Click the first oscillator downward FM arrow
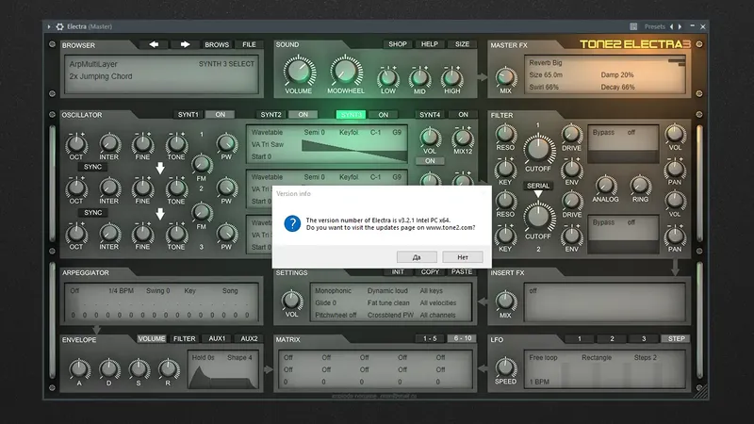This screenshot has width=754, height=424. [160, 169]
